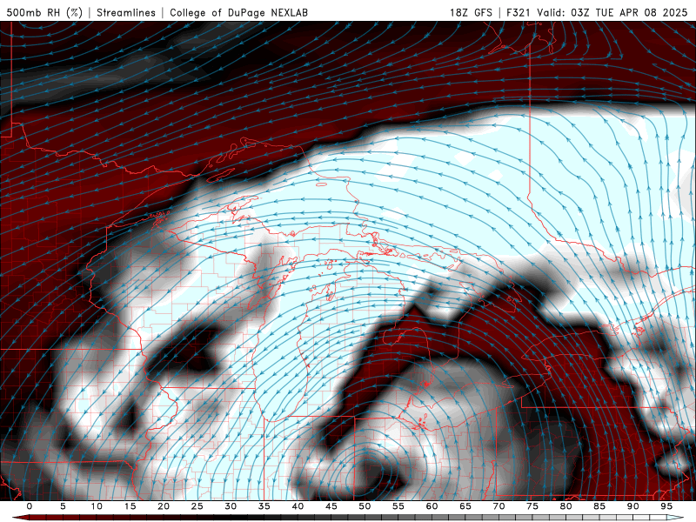Click the "18Z GFS" model run label
Screen dimensions: 696x522
tap(471, 12)
